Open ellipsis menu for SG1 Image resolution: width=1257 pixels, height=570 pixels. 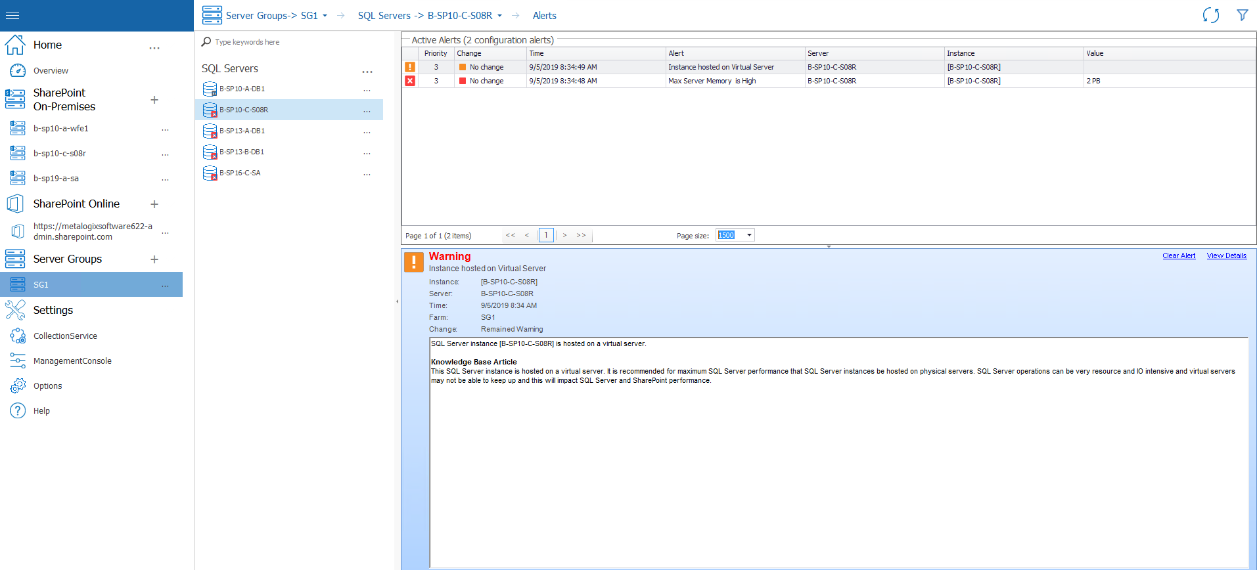tap(165, 286)
